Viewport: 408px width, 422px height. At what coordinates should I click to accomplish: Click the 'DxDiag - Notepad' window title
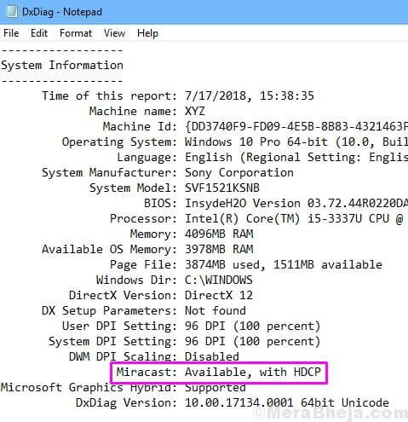62,12
